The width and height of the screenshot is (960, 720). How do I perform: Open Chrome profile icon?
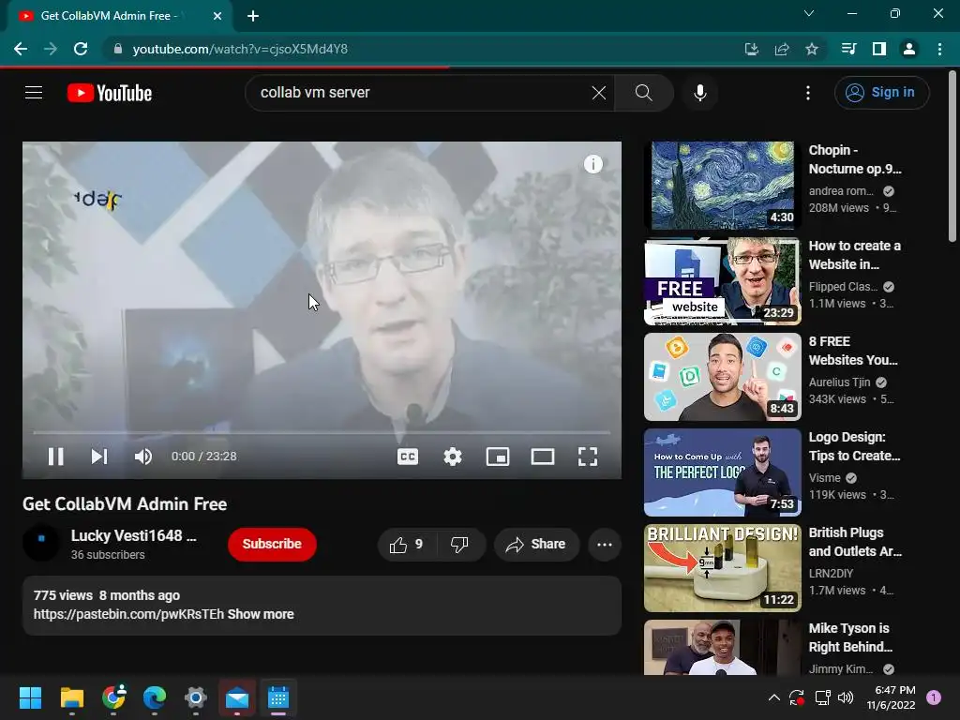click(x=909, y=49)
